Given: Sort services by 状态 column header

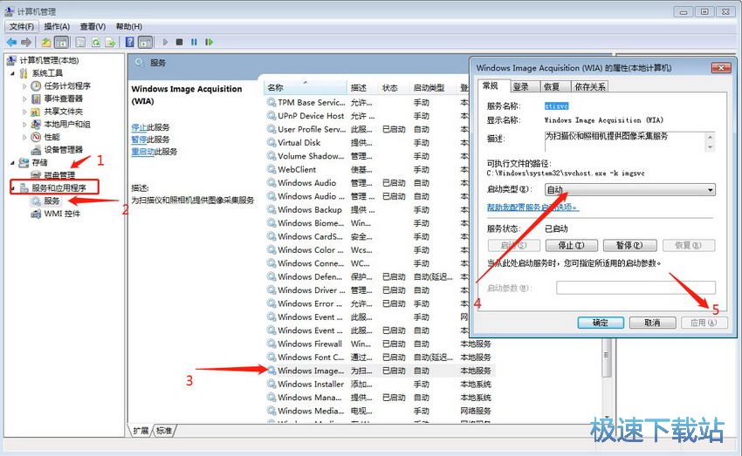Looking at the screenshot, I should pos(393,87).
